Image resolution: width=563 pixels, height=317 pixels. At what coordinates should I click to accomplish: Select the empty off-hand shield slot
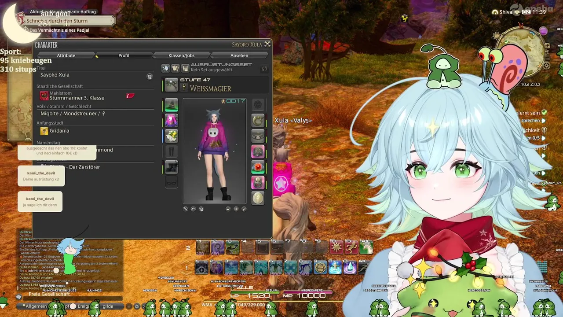tap(258, 105)
